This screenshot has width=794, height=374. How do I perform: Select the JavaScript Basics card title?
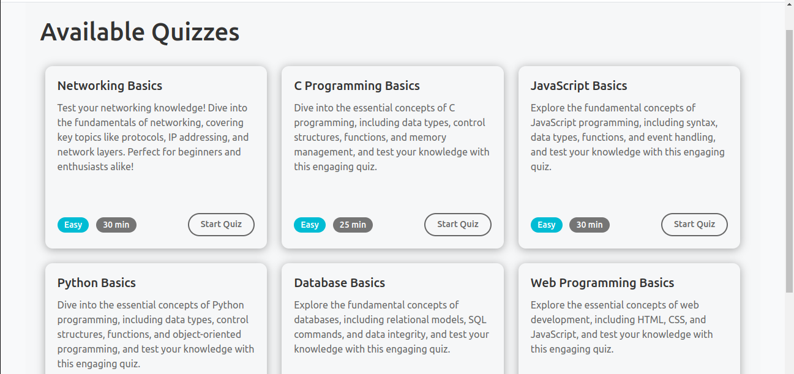(x=579, y=86)
